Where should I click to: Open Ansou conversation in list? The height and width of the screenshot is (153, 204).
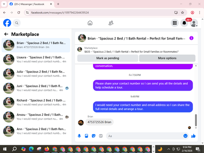click(x=36, y=117)
